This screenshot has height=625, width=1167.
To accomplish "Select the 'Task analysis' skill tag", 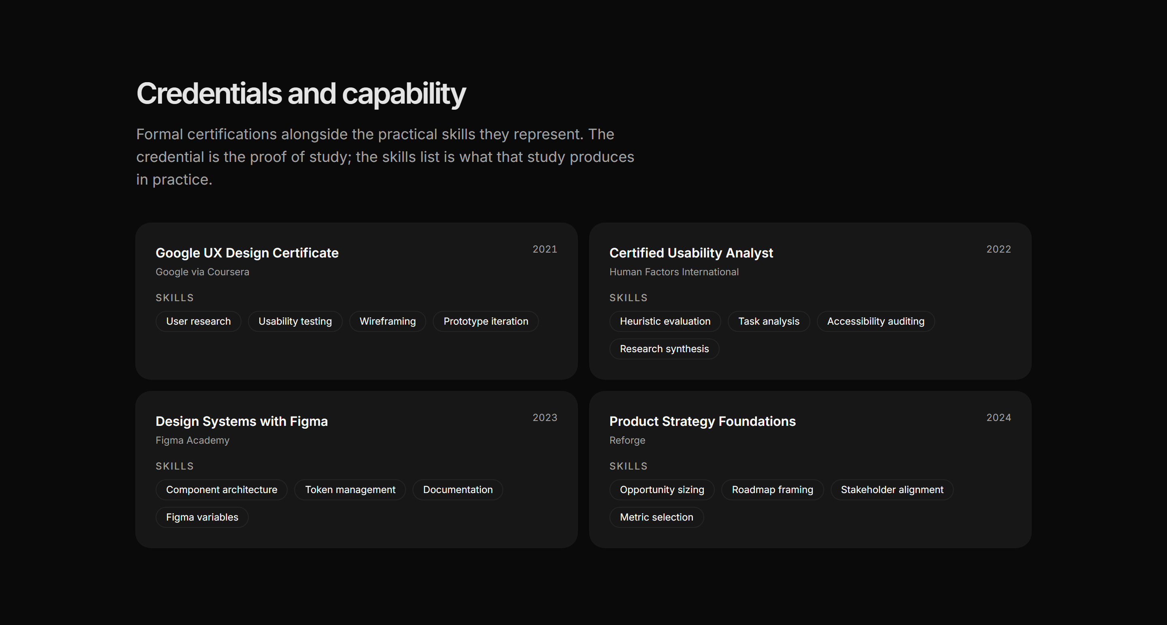I will tap(769, 321).
